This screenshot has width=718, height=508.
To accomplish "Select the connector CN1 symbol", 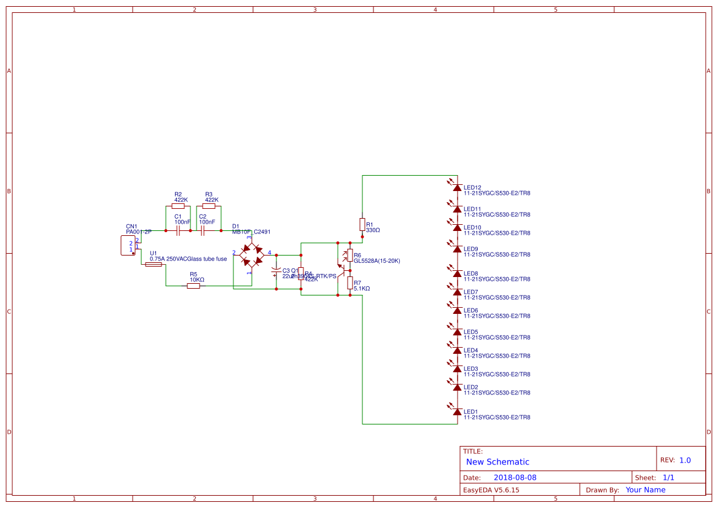I will 128,244.
